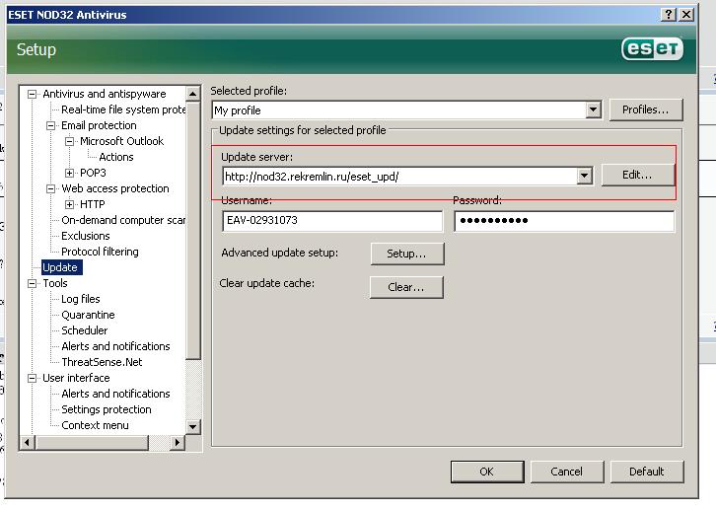The height and width of the screenshot is (510, 716).
Task: Expand the HTTP tree node
Action: [x=69, y=204]
